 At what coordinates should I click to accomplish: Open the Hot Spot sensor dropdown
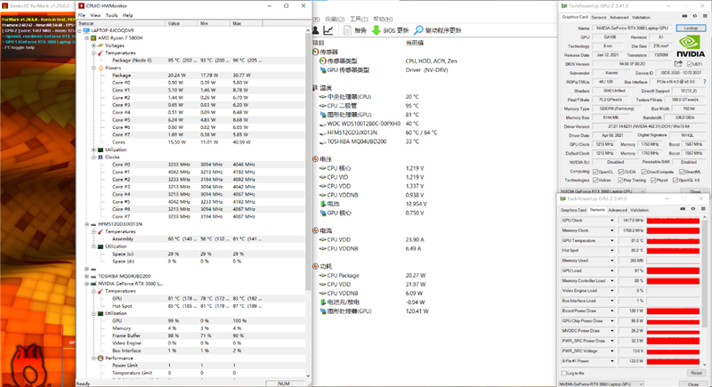[611, 251]
